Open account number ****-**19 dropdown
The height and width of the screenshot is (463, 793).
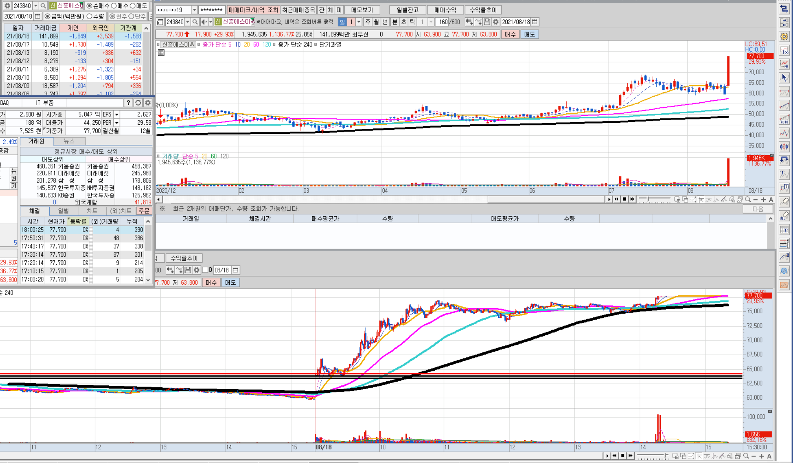[194, 10]
